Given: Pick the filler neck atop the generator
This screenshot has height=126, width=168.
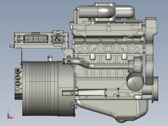Looking at the screenshot, I should tap(50, 58).
